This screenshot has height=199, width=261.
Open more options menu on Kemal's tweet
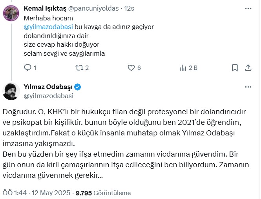point(248,8)
